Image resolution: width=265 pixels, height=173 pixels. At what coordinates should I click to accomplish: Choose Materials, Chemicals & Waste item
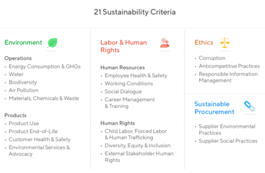[x=44, y=98]
